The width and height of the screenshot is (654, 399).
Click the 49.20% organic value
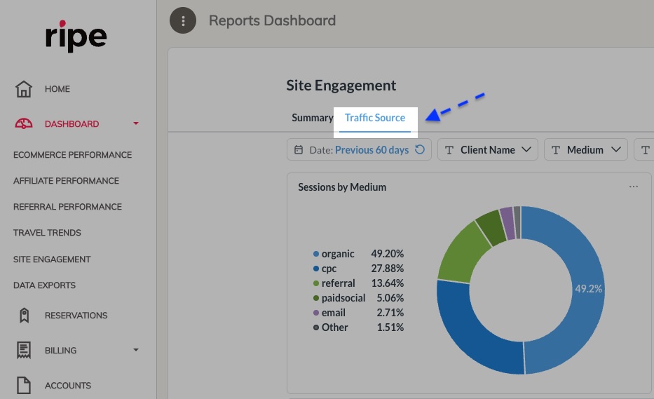[387, 254]
